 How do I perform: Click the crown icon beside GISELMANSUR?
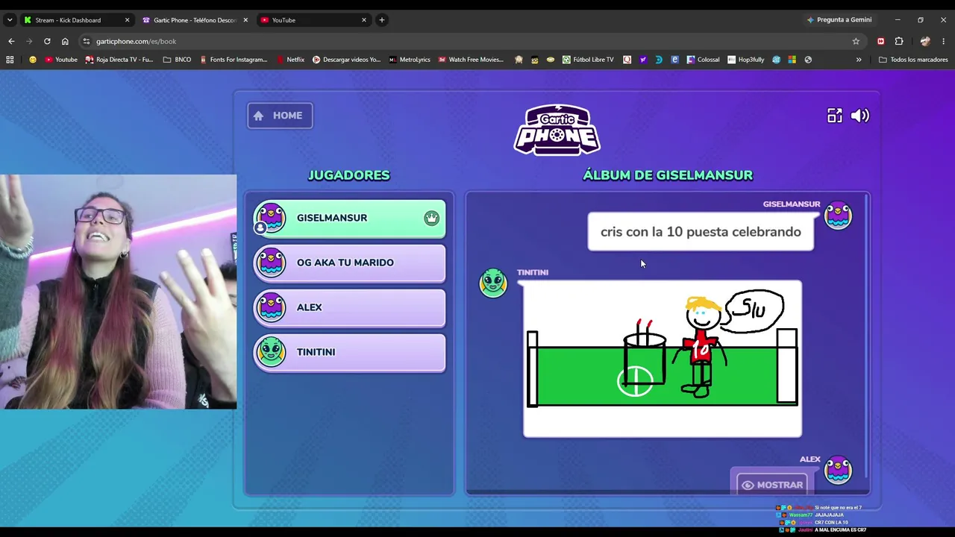[x=431, y=218]
